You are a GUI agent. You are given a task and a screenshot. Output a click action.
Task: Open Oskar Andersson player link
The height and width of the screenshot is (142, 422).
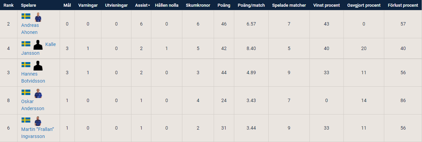[33, 105]
